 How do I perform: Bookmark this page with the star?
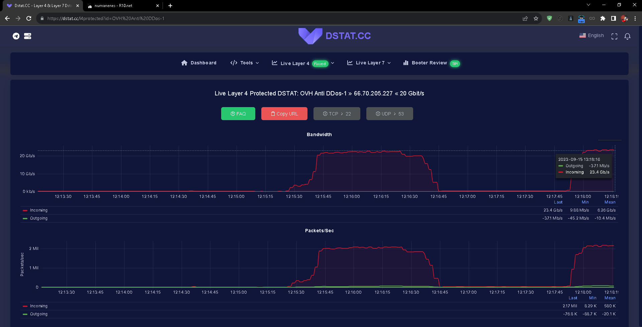pos(536,18)
